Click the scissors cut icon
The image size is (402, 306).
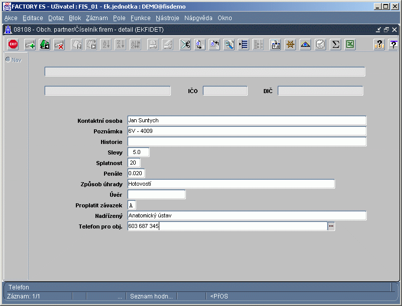pyautogui.click(x=185, y=45)
